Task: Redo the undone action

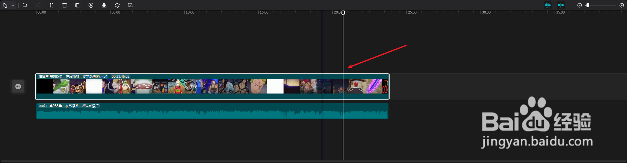Action: [38, 5]
